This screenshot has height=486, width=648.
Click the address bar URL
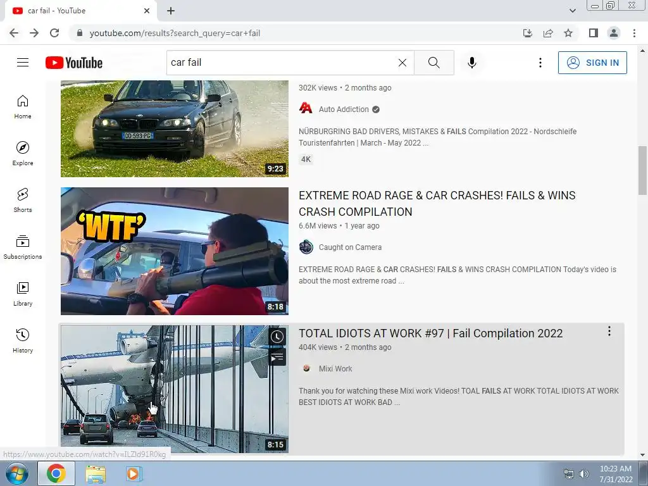[175, 33]
